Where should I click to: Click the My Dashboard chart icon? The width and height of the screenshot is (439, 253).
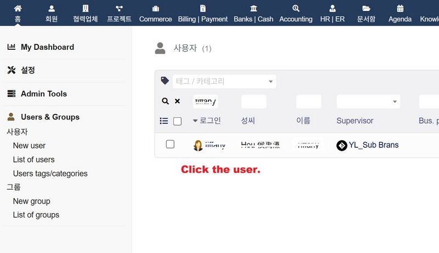click(11, 47)
